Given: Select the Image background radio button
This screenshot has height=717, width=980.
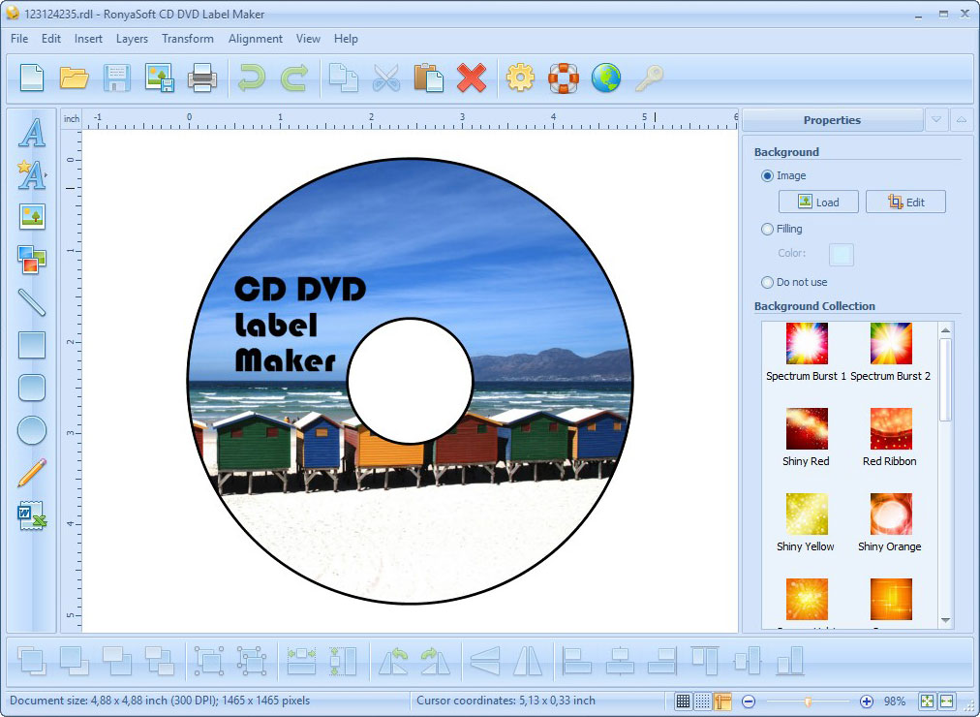Looking at the screenshot, I should pos(768,176).
